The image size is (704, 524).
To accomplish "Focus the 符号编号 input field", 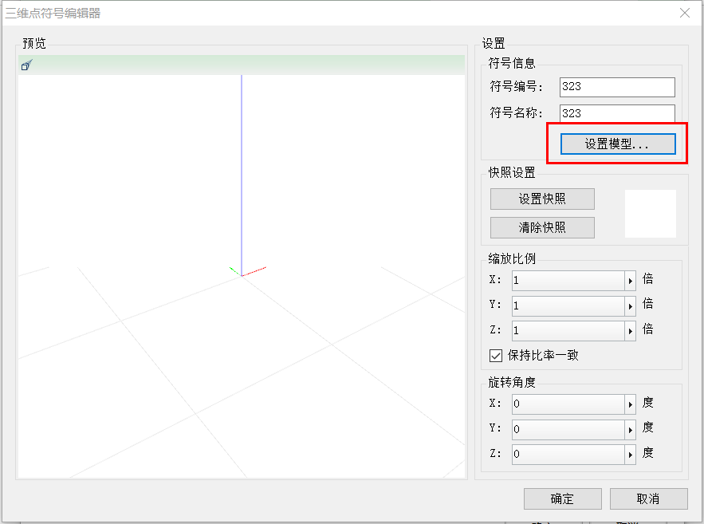I will tap(617, 87).
